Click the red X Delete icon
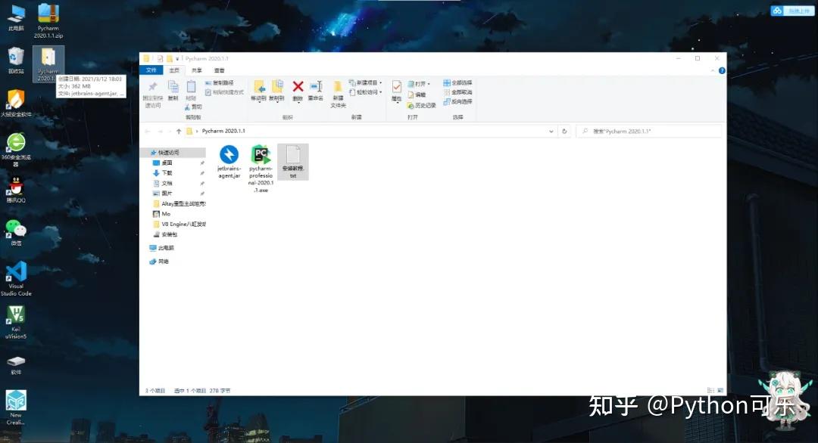Viewport: 818px width, 443px height. pos(298,86)
